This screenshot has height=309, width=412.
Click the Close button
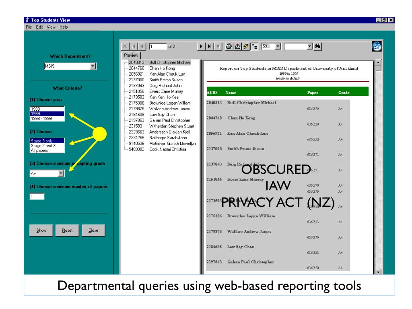93,231
